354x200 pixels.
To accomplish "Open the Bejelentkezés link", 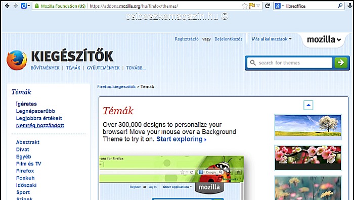I will (x=228, y=39).
